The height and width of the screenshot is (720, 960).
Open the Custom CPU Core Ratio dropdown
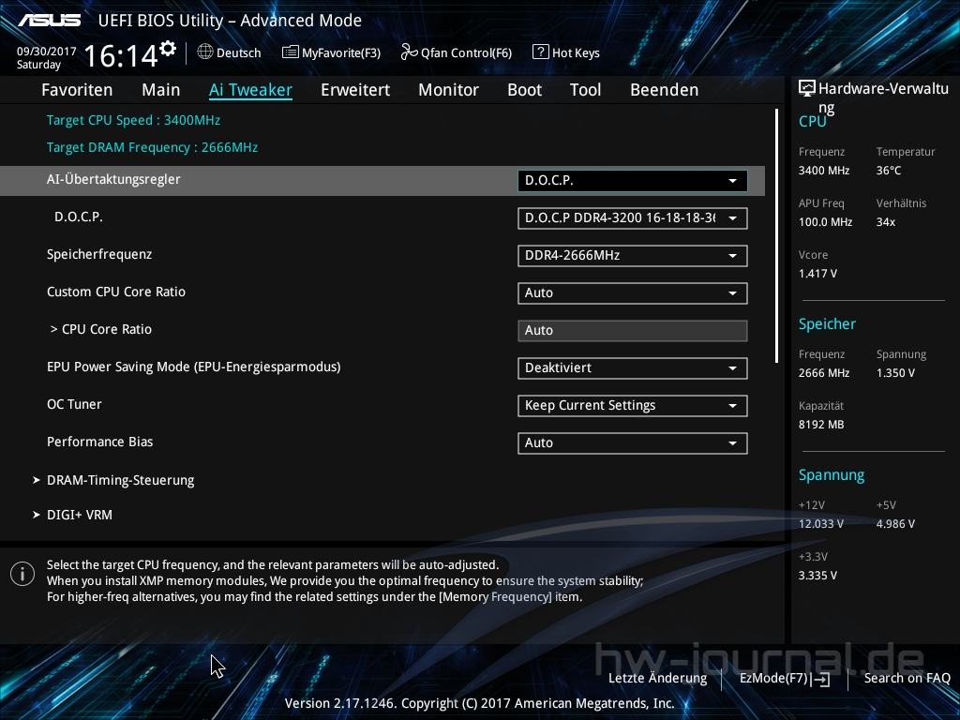coord(633,292)
